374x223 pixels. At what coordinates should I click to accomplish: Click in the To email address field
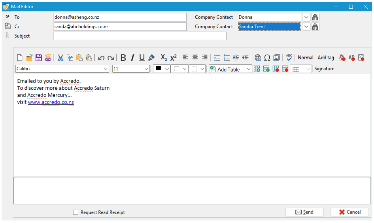[120, 17]
